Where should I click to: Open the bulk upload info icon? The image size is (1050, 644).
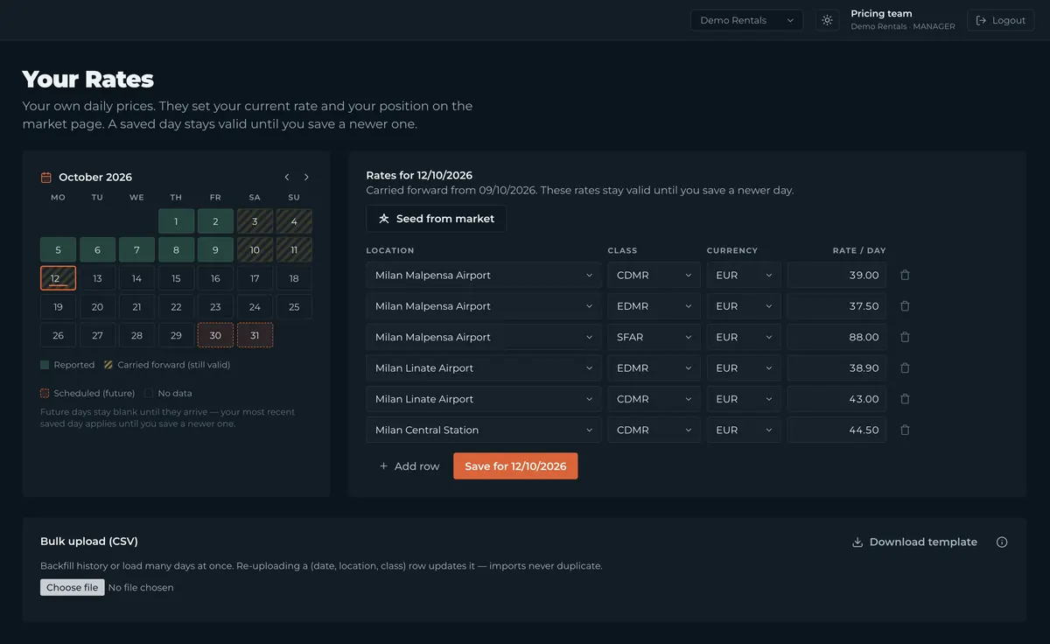1002,542
